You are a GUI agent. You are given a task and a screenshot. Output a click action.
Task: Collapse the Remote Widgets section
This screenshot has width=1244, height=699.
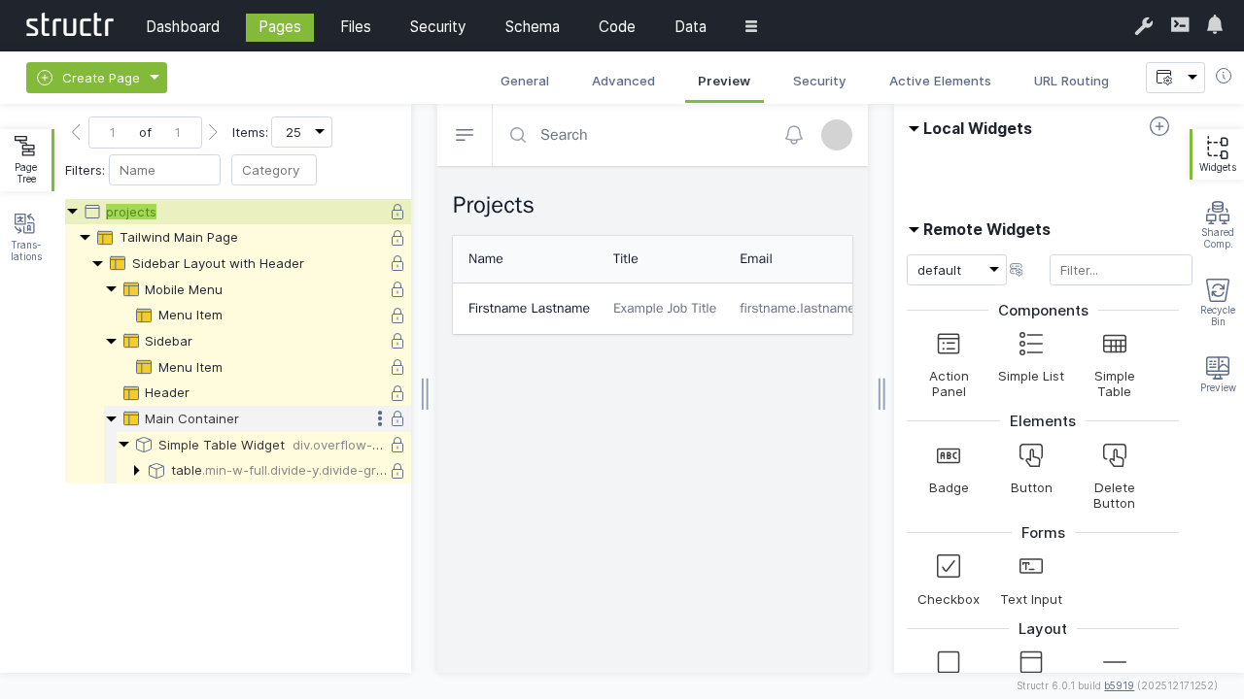[x=914, y=230]
